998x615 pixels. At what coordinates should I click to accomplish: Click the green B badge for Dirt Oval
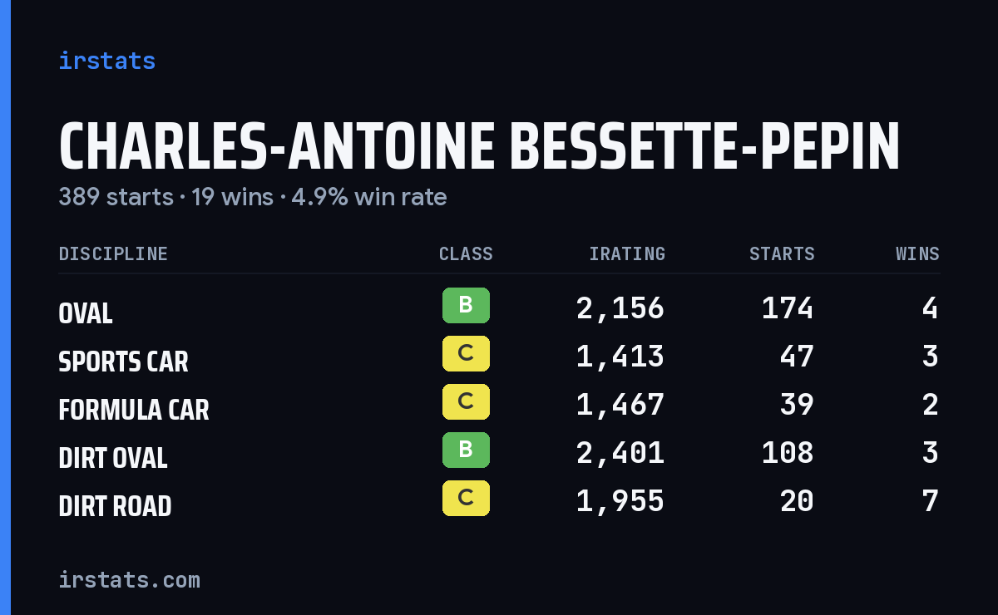coord(466,450)
